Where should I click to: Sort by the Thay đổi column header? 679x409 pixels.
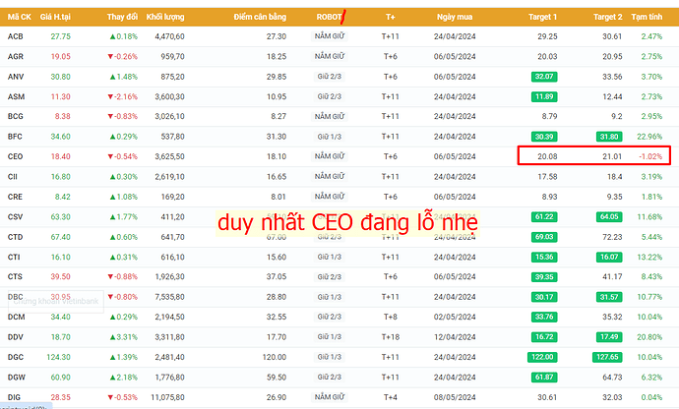pyautogui.click(x=122, y=17)
